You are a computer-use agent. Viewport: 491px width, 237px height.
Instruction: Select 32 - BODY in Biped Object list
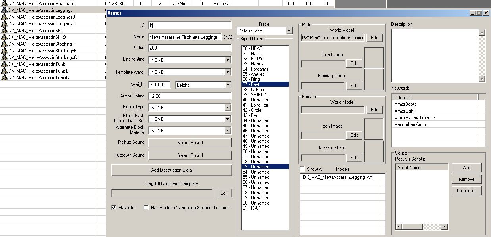click(x=257, y=59)
